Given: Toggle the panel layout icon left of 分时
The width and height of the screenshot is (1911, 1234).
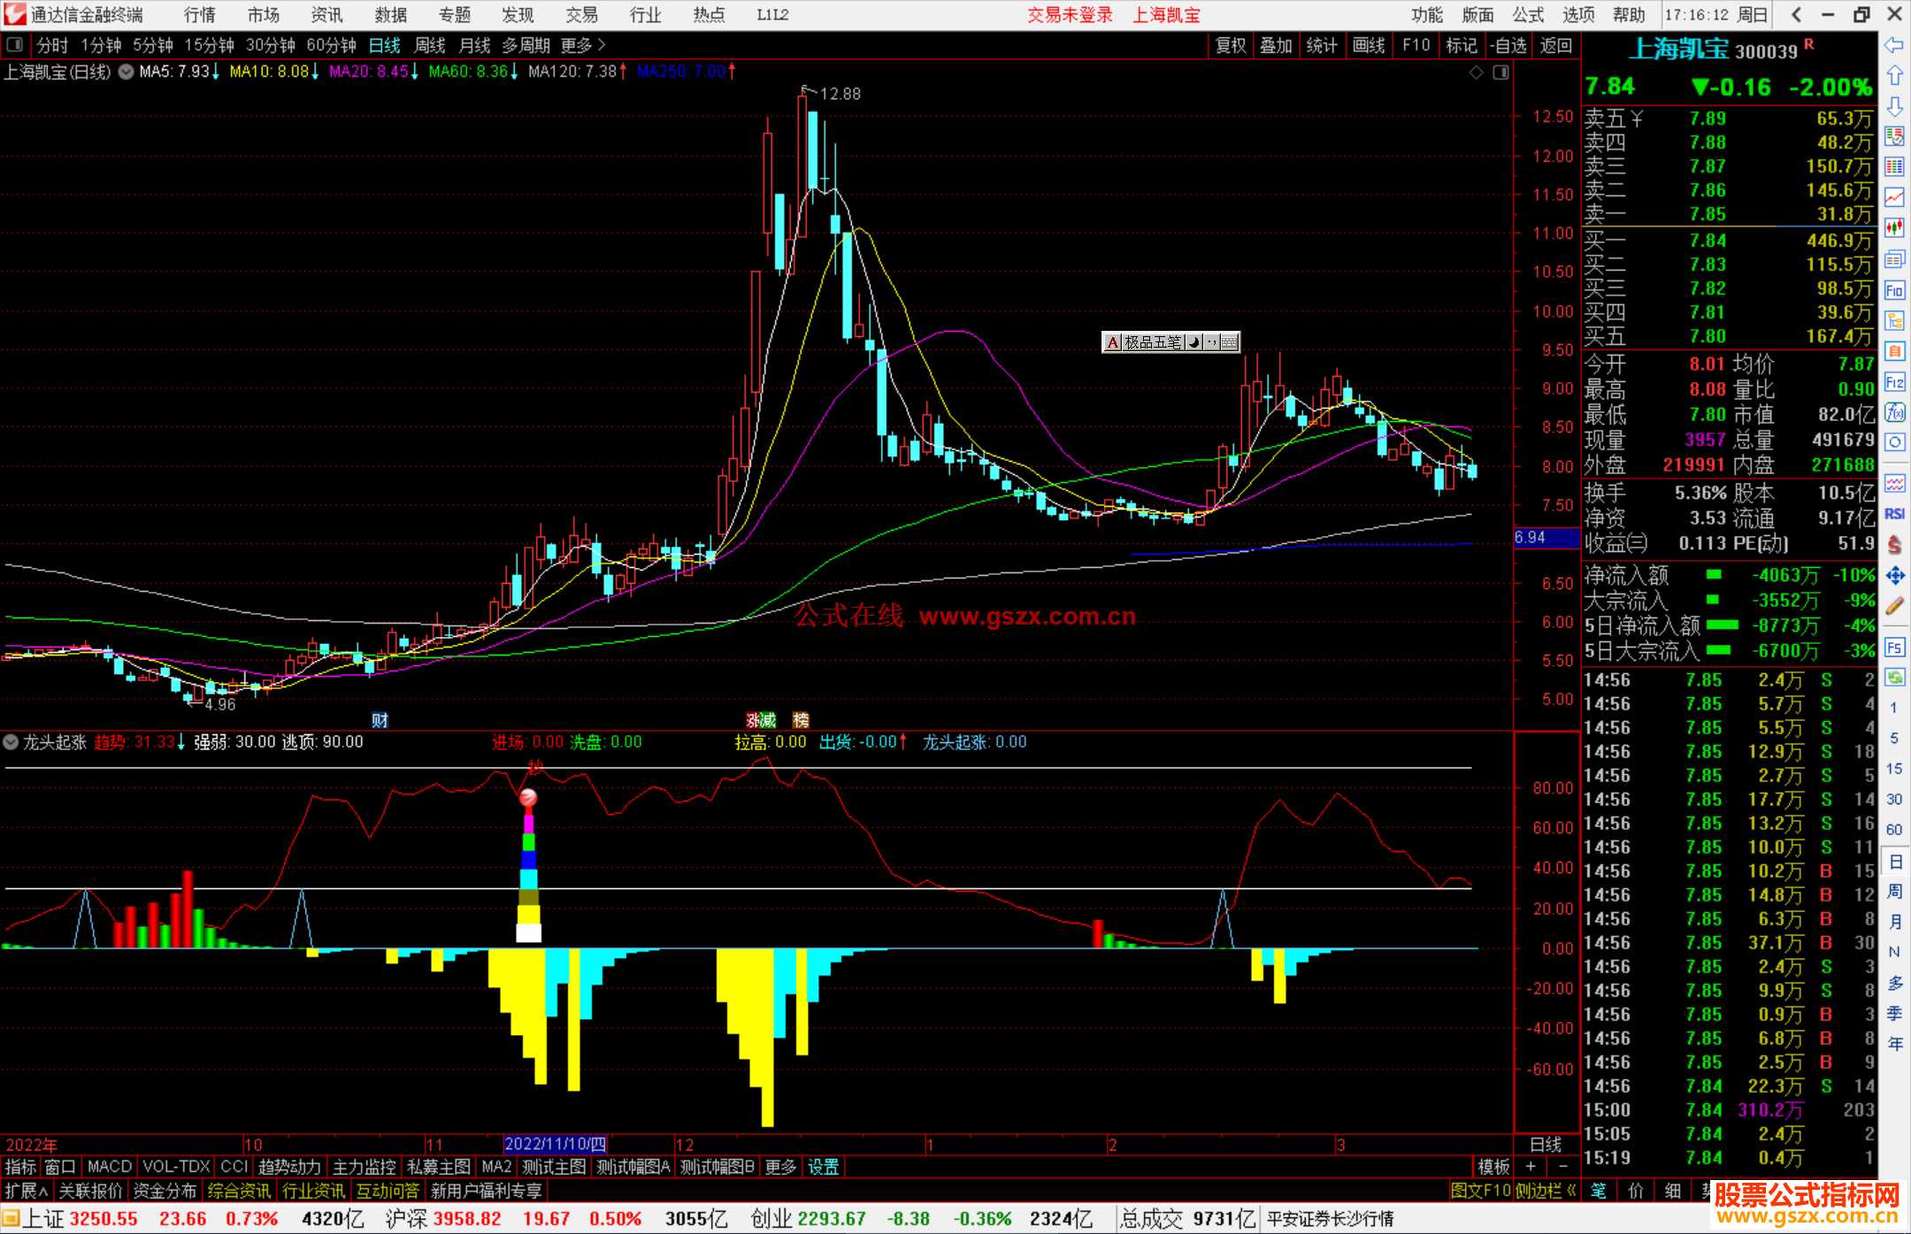Looking at the screenshot, I should (x=15, y=44).
